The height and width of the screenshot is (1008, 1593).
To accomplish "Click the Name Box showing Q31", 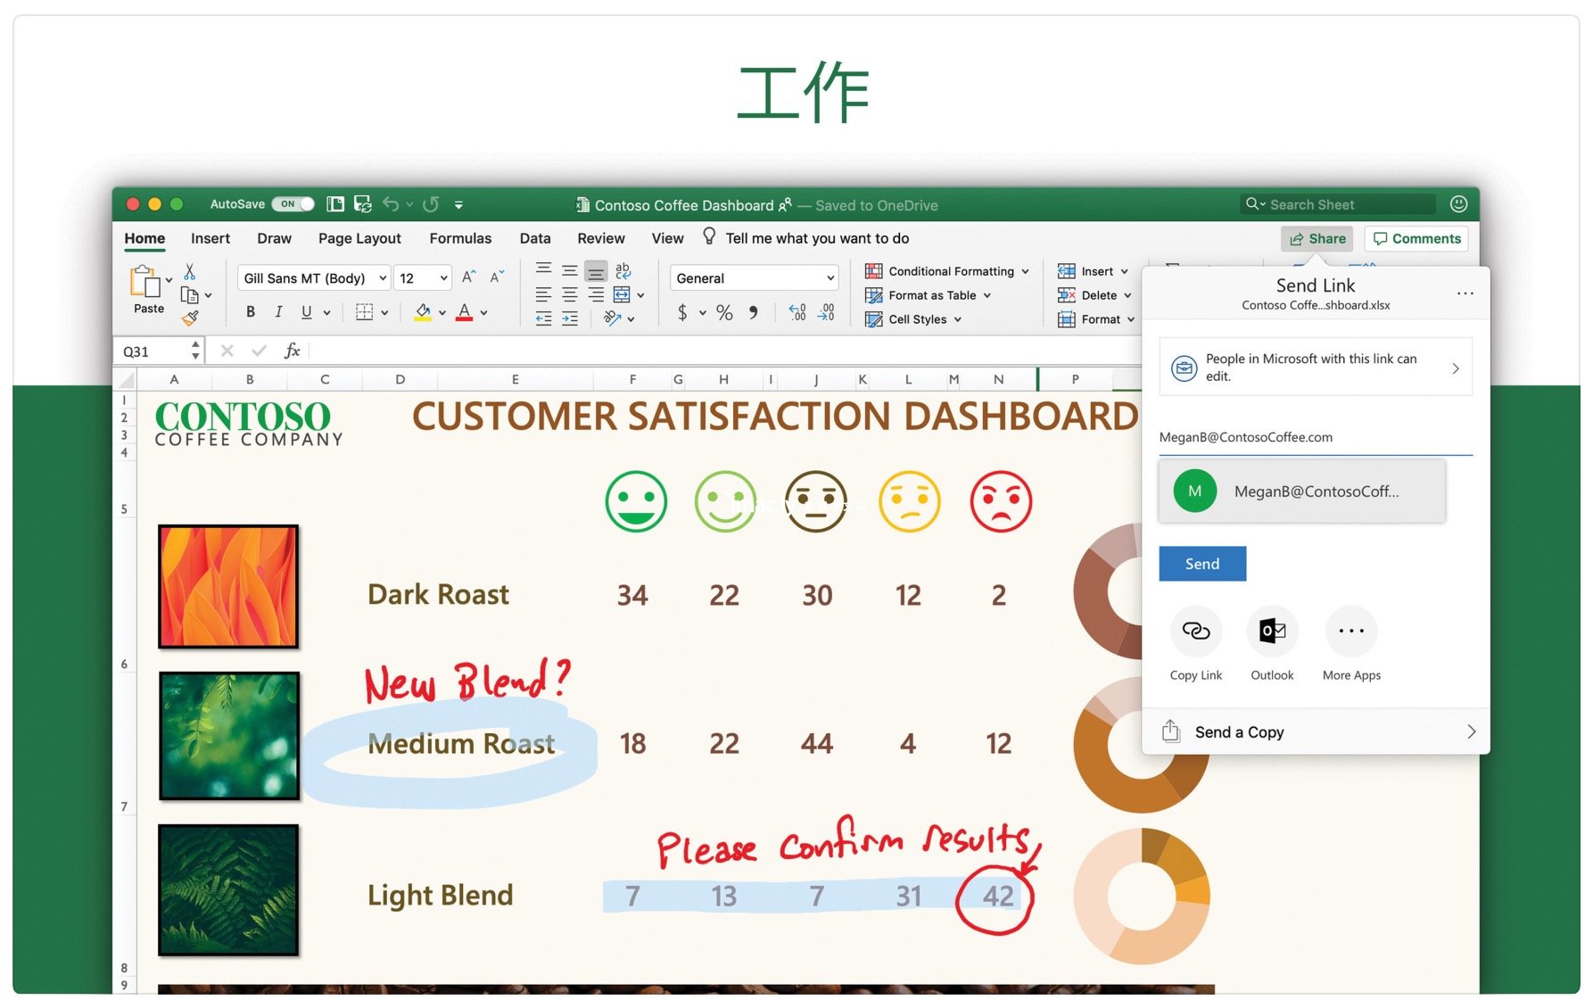I will (158, 351).
